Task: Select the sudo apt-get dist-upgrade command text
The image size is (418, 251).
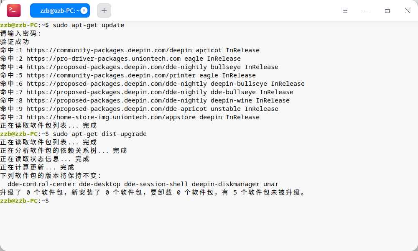Action: (100, 133)
